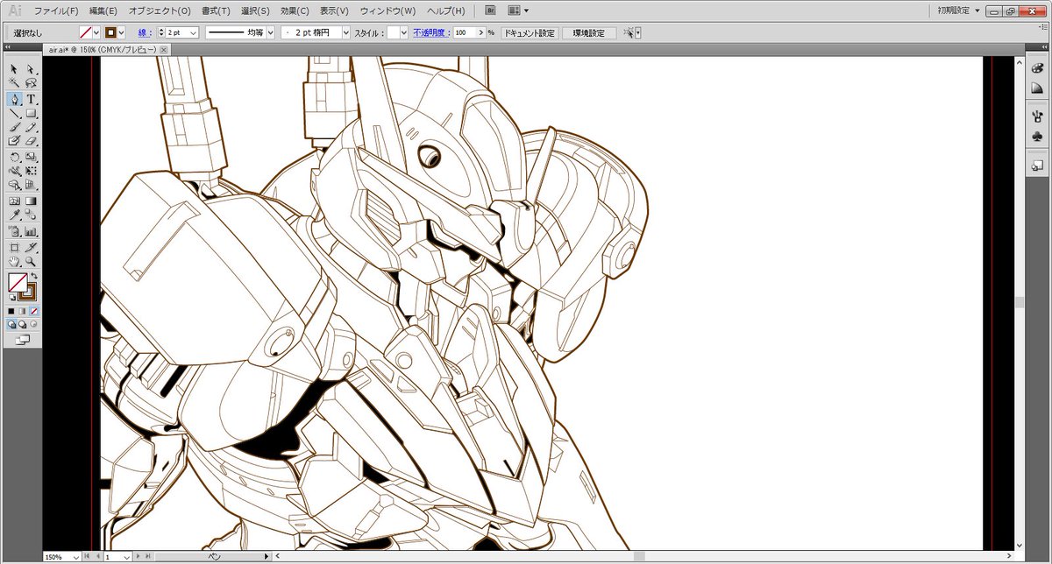
Task: Select the Artboard tool
Action: (x=15, y=247)
